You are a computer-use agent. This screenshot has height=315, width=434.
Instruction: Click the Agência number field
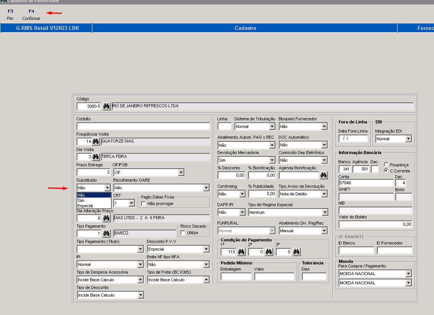[x=361, y=169]
